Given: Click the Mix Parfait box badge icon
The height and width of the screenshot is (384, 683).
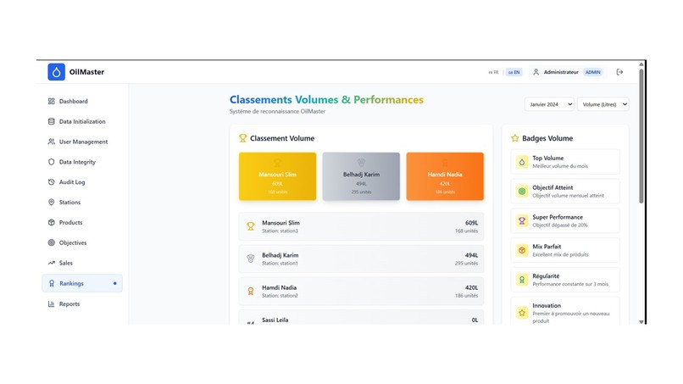Looking at the screenshot, I should click(522, 250).
